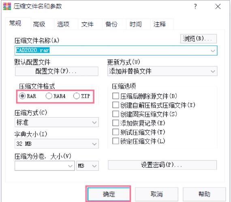Screen dimensions: 231x202
Task: Click the 确定 button
Action: (x=108, y=194)
